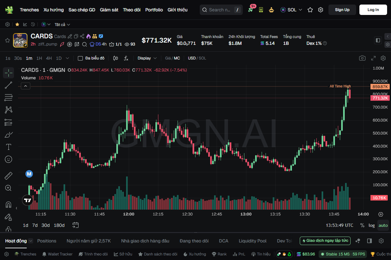Collapse the chart legend arrow
Image resolution: width=391 pixels, height=260 pixels.
(x=26, y=86)
